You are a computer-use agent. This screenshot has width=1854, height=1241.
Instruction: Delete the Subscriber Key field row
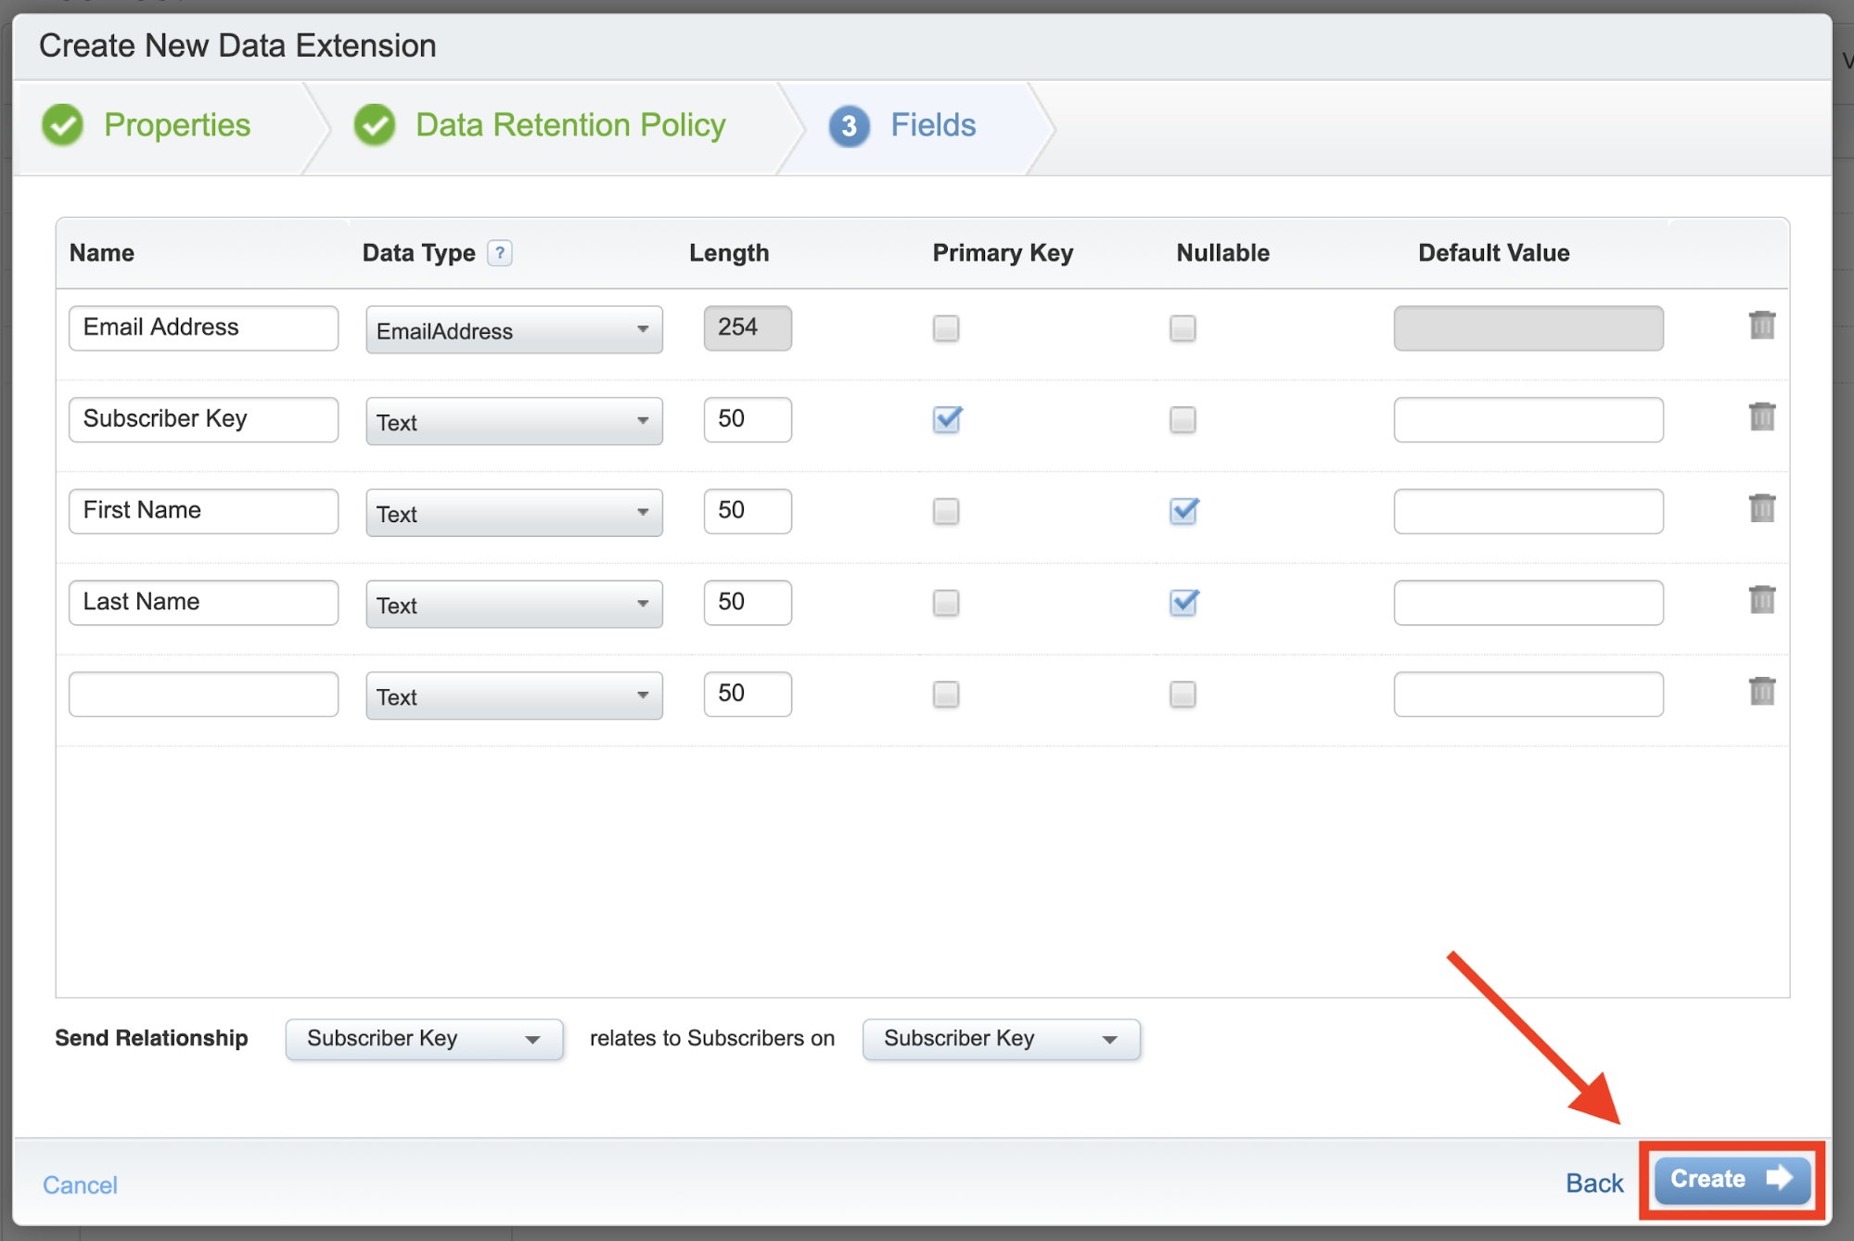point(1761,417)
